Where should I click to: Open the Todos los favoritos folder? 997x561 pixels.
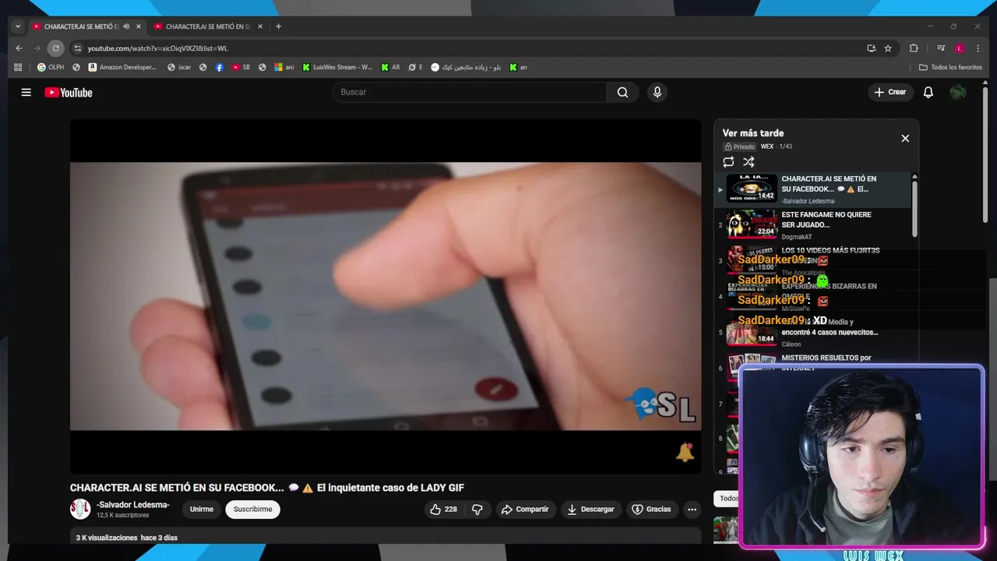tap(950, 67)
